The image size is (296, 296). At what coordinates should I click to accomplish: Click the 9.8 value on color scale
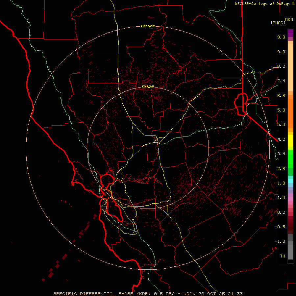[281, 37]
